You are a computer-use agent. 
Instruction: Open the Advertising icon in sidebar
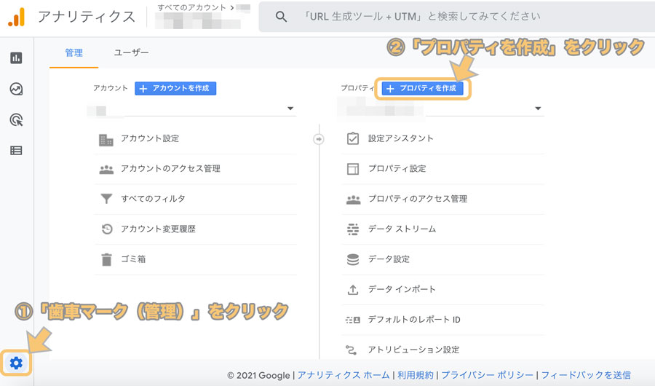pos(16,119)
